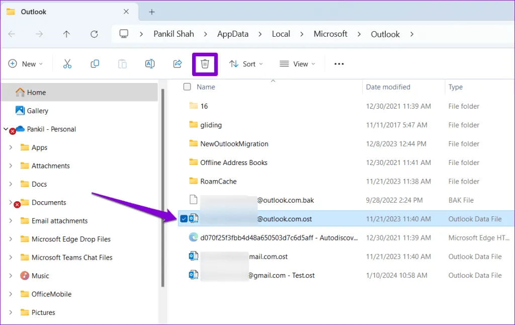
Task: Click the New button in toolbar
Action: pos(25,64)
